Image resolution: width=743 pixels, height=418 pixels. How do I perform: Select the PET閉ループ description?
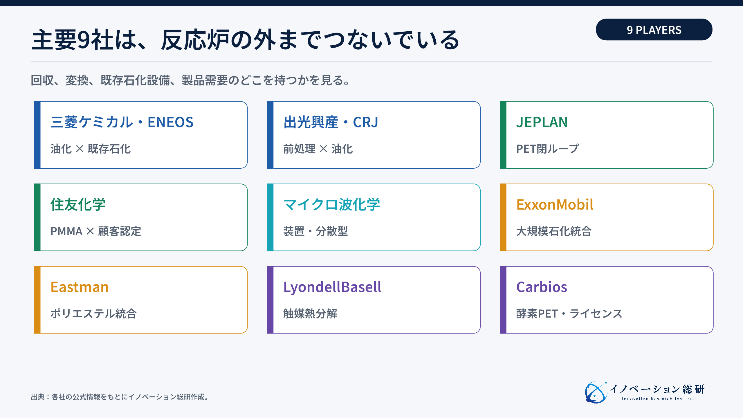pyautogui.click(x=547, y=149)
